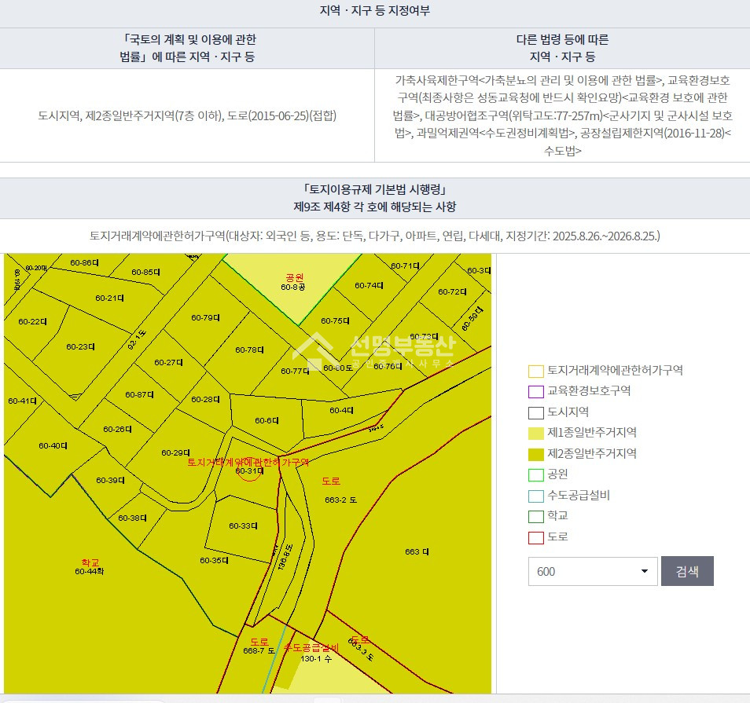The image size is (750, 703).
Task: Click the 학교 legend swatch
Action: pos(535,516)
